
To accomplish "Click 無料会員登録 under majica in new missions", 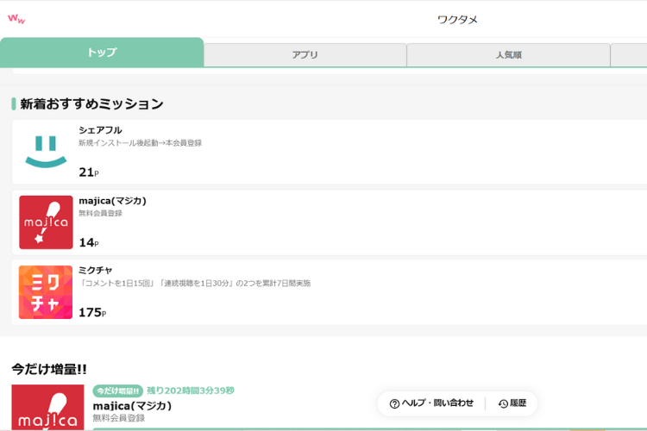I will coord(100,213).
